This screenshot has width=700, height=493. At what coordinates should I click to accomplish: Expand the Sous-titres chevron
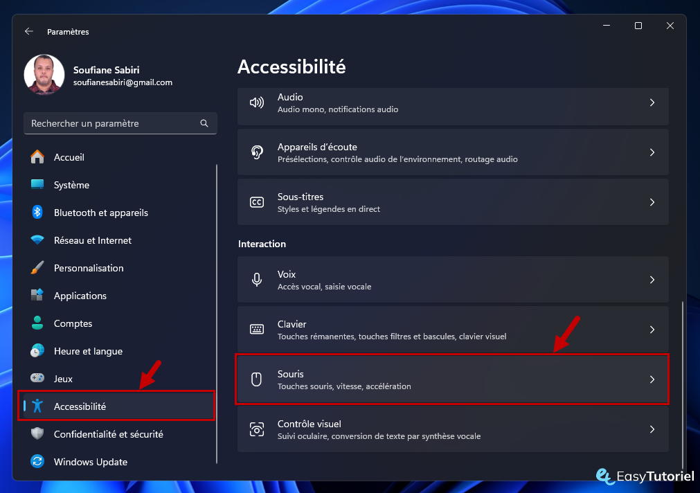[x=652, y=202]
